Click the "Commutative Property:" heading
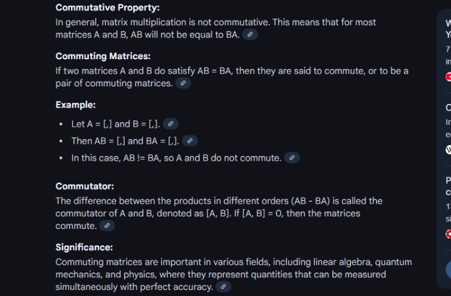The width and height of the screenshot is (451, 296). [108, 8]
